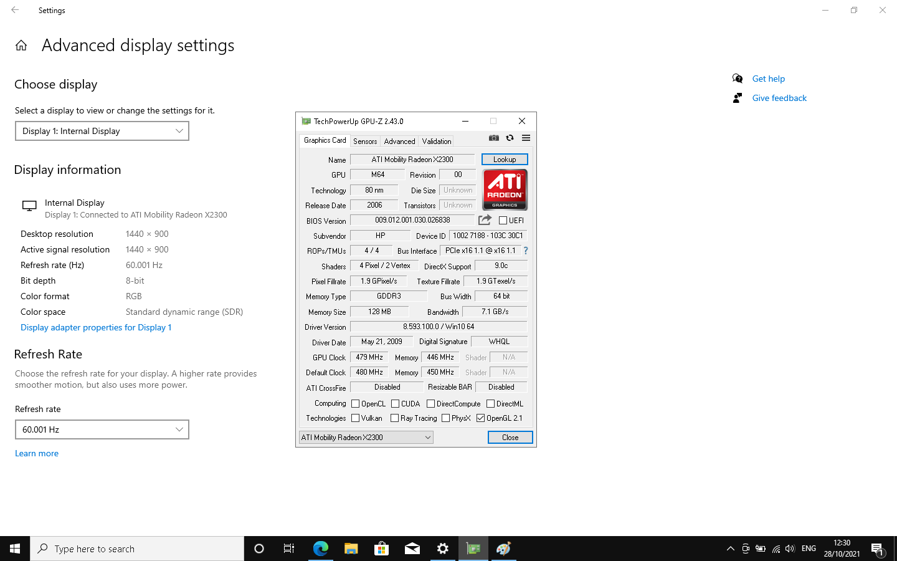Click the Learn more link
Screen dimensions: 897x561
click(37, 453)
